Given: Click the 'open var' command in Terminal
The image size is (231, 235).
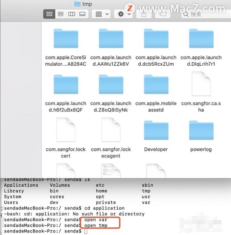Looking at the screenshot, I should point(96,220).
